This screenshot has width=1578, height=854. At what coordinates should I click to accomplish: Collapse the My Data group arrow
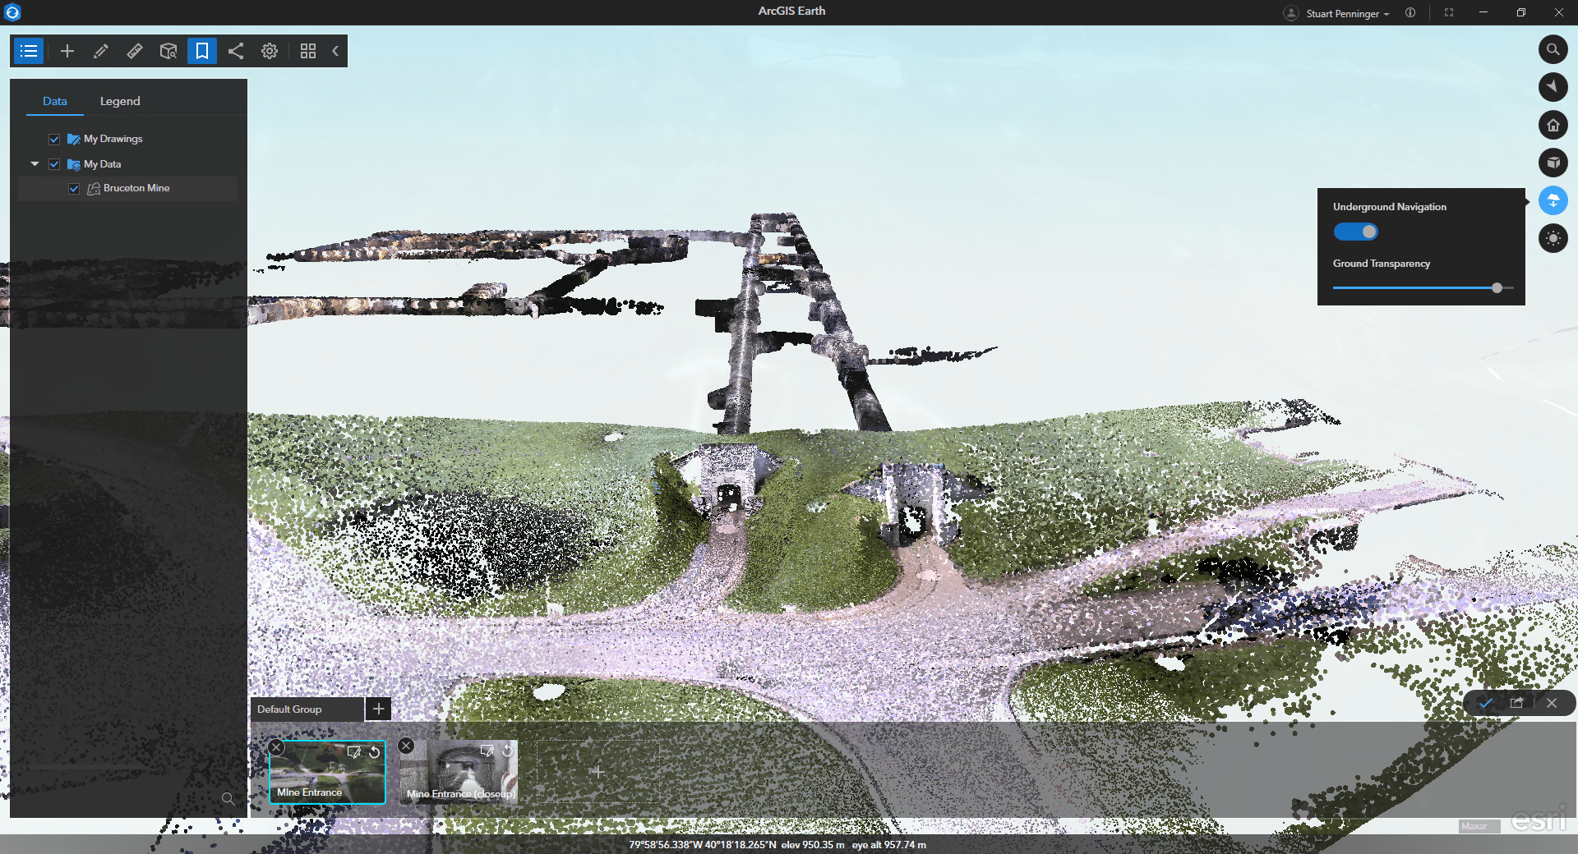[x=35, y=164]
